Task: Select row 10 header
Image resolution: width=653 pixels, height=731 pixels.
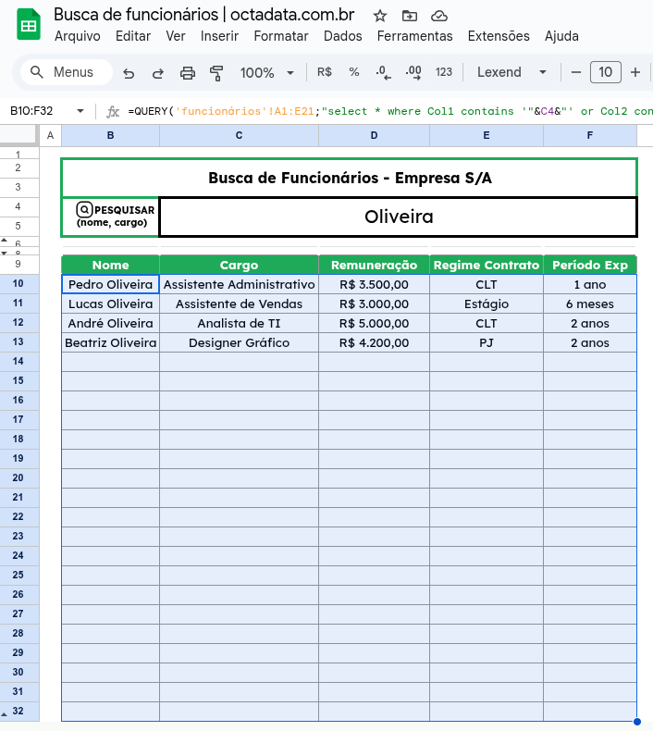Action: (x=18, y=283)
